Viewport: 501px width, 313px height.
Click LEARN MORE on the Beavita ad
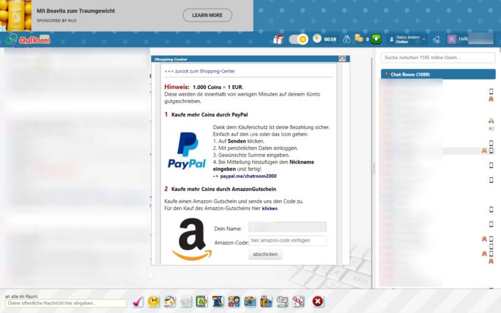207,15
